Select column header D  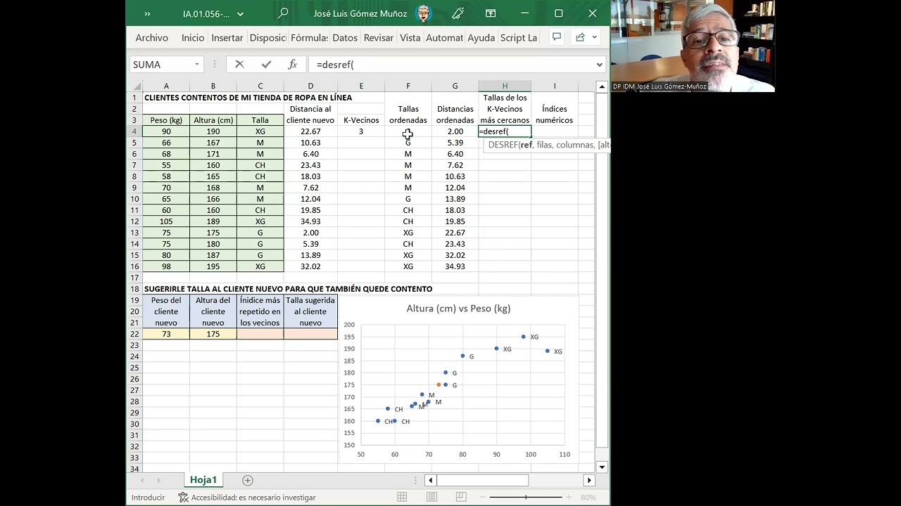click(310, 86)
